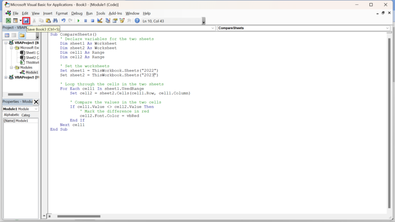Click the Save Book3 toolbar icon

click(26, 21)
